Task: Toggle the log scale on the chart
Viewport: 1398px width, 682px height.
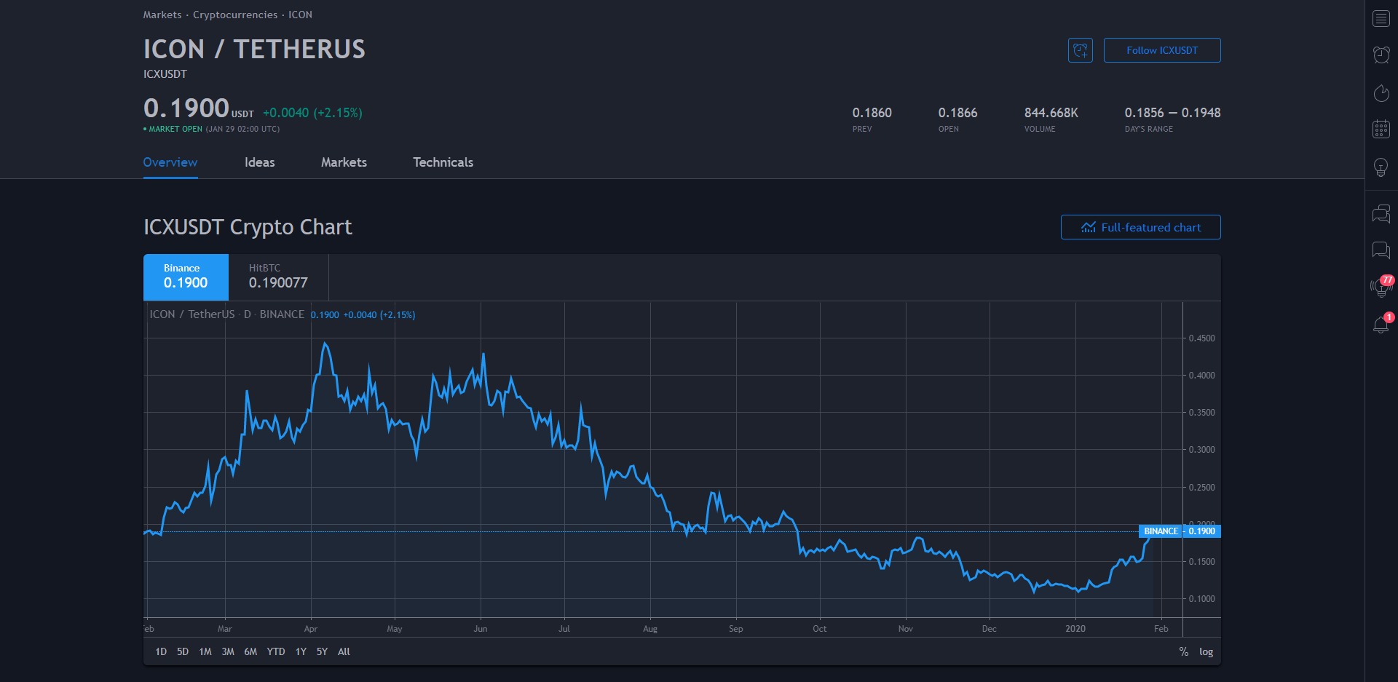Action: tap(1207, 651)
